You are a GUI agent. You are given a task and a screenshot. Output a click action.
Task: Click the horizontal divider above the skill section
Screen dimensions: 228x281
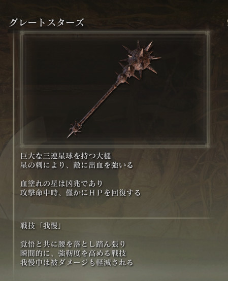click(115, 218)
